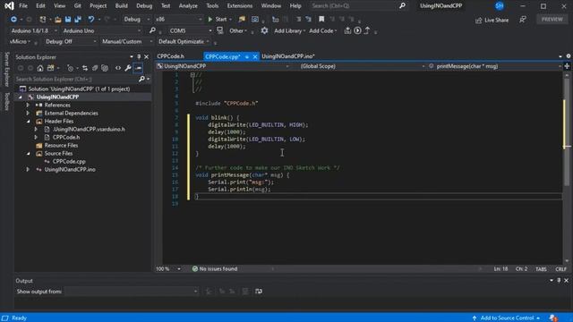Image resolution: width=573 pixels, height=322 pixels.
Task: Click Sync with Active Document icon
Action: pos(85,68)
